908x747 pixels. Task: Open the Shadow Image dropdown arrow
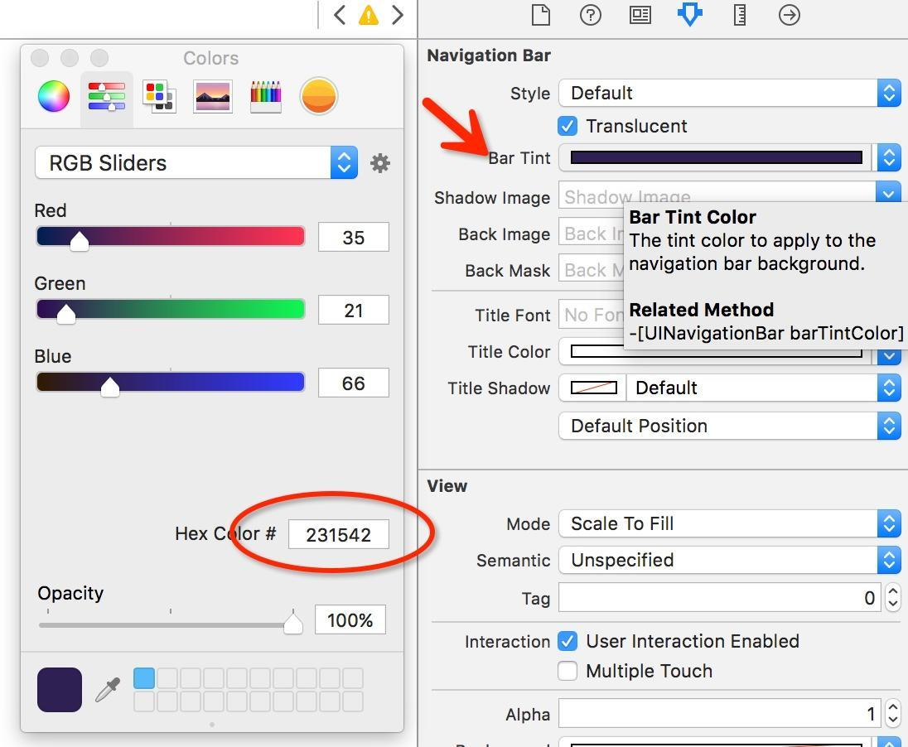(x=889, y=192)
